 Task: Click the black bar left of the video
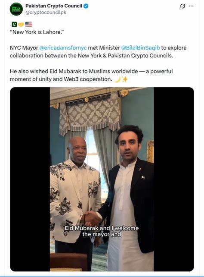pos(30,179)
